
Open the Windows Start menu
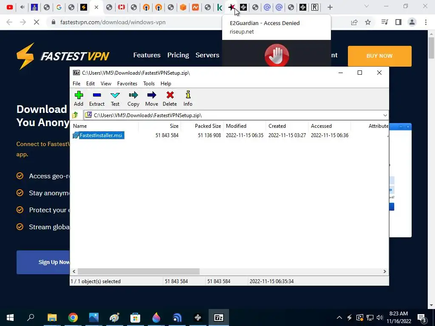click(10, 318)
